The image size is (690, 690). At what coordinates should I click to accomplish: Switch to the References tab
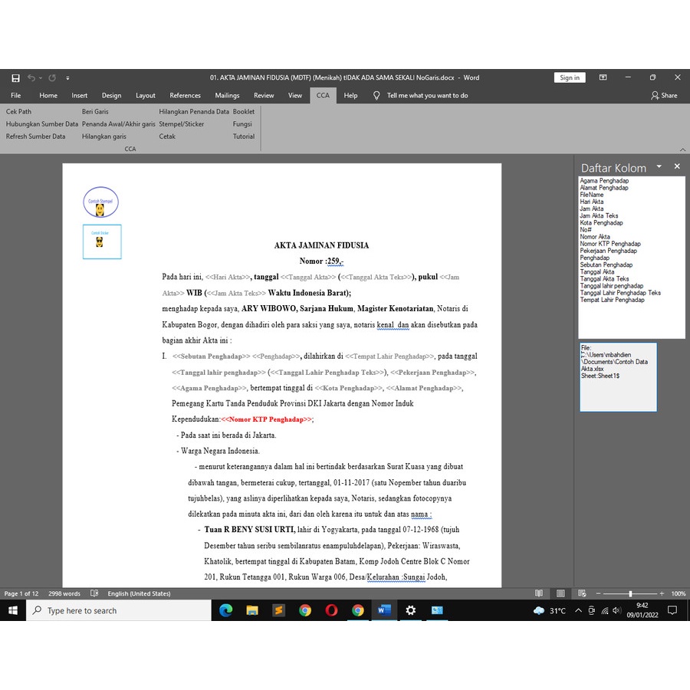pos(185,96)
